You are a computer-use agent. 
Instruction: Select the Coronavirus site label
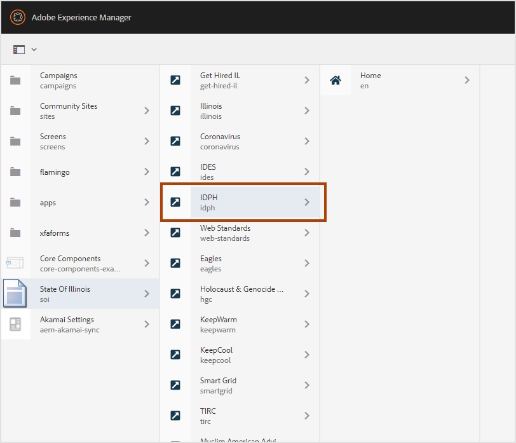click(220, 137)
